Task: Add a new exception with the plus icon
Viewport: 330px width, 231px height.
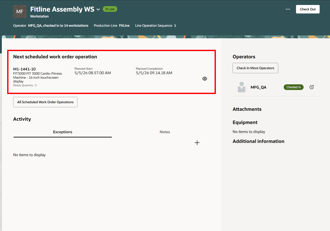Action: [x=197, y=143]
